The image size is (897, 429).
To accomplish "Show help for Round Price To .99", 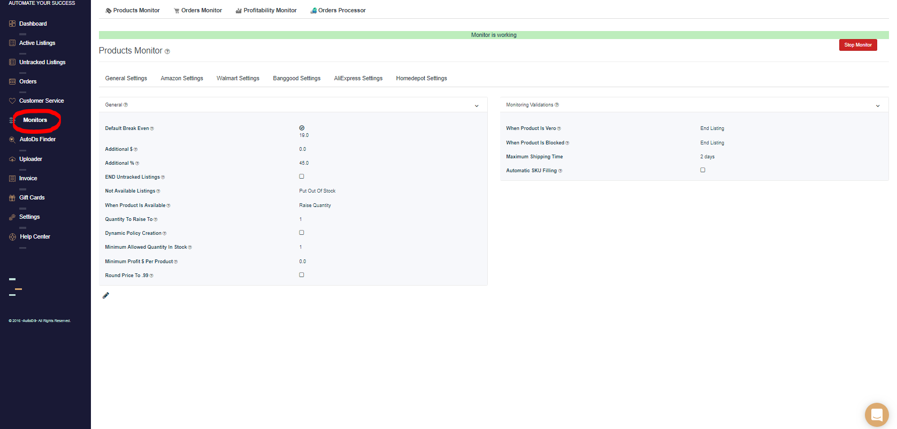I will point(151,275).
